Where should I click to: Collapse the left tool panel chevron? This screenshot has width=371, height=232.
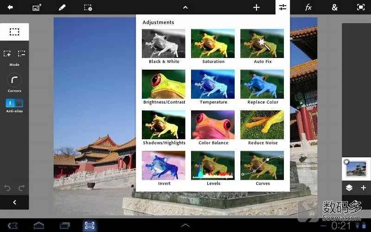(x=14, y=202)
